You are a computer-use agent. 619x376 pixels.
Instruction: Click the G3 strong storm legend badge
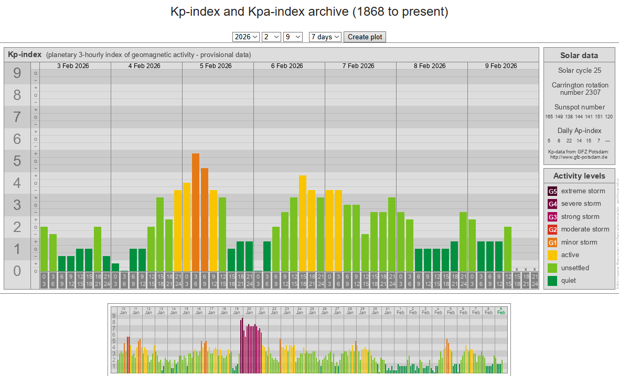(x=552, y=217)
